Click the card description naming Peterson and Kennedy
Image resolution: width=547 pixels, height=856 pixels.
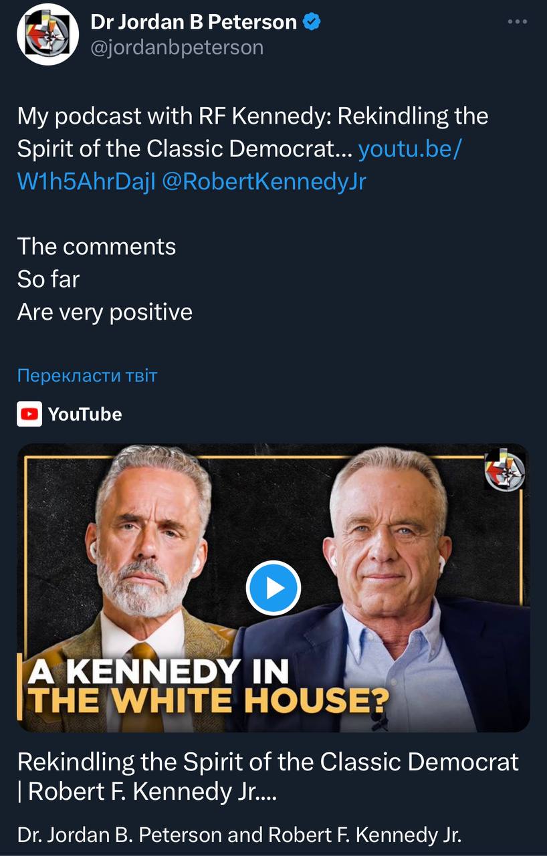[x=239, y=835]
